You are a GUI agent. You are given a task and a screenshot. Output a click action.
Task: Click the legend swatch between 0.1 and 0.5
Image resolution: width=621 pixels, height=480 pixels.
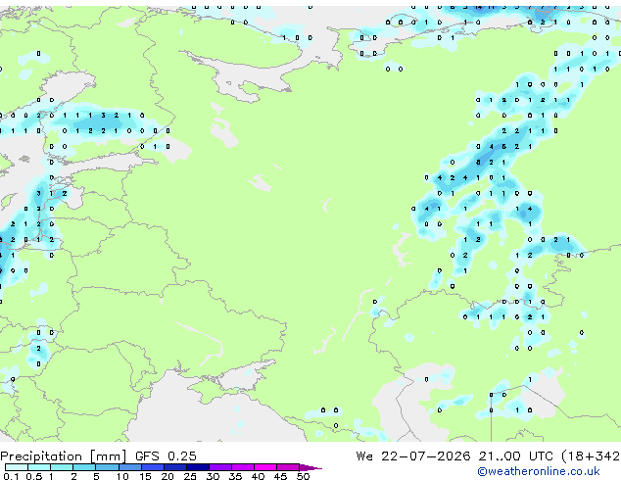coord(17,467)
